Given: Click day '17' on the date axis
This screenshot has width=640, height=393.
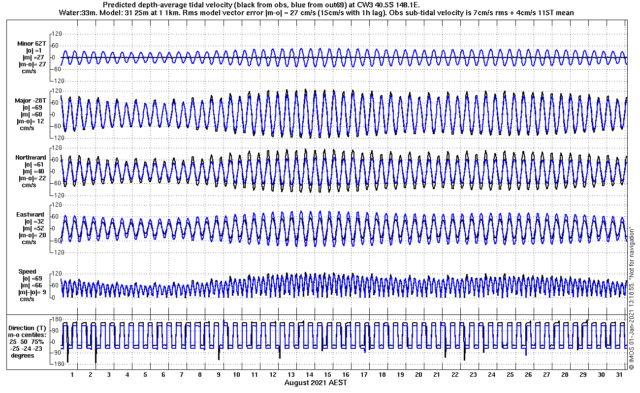Looking at the screenshot, I should coord(363,374).
